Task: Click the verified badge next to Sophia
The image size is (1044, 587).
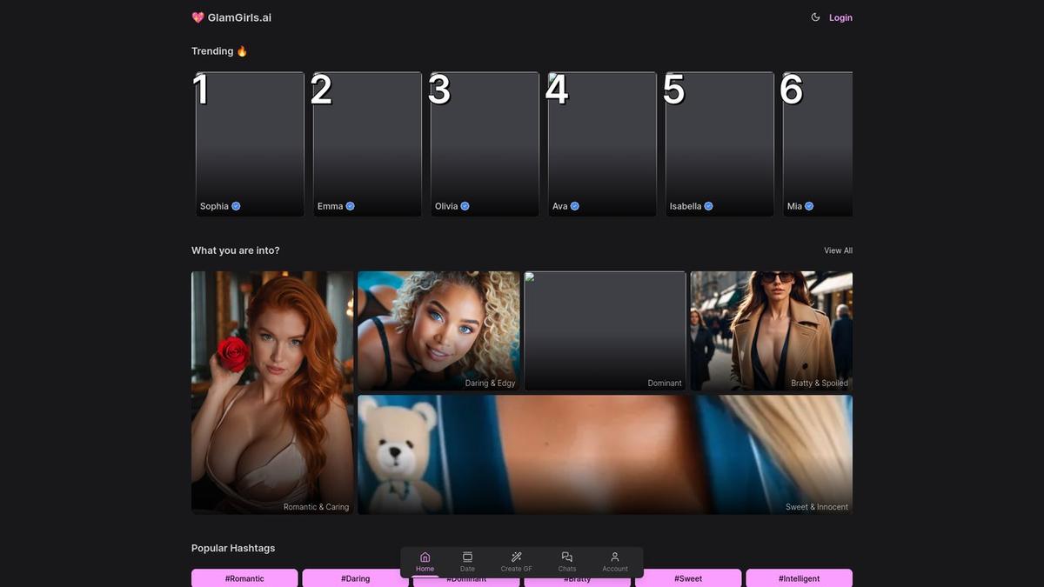Action: pos(236,206)
